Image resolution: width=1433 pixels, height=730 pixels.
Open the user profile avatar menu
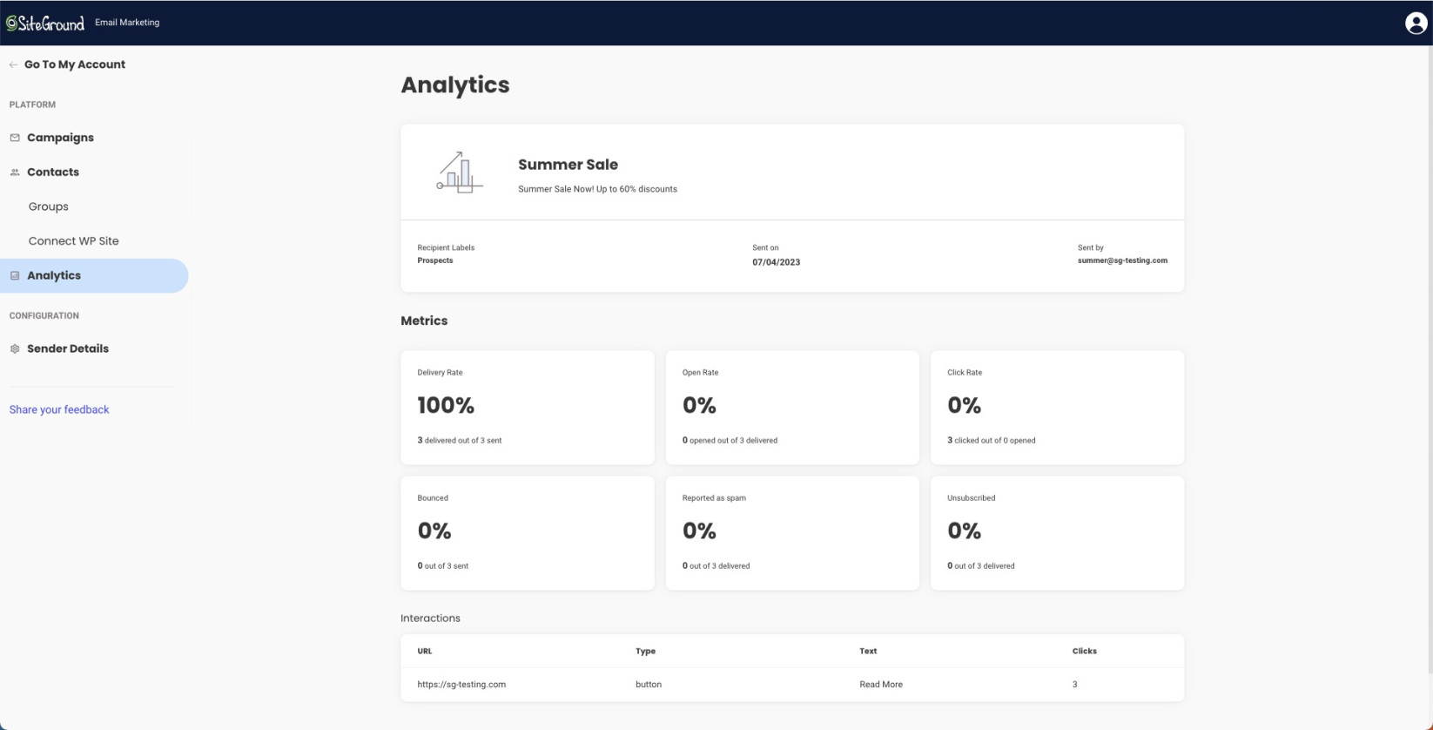click(1416, 24)
